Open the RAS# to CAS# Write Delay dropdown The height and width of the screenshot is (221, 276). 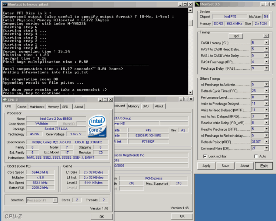[266, 55]
